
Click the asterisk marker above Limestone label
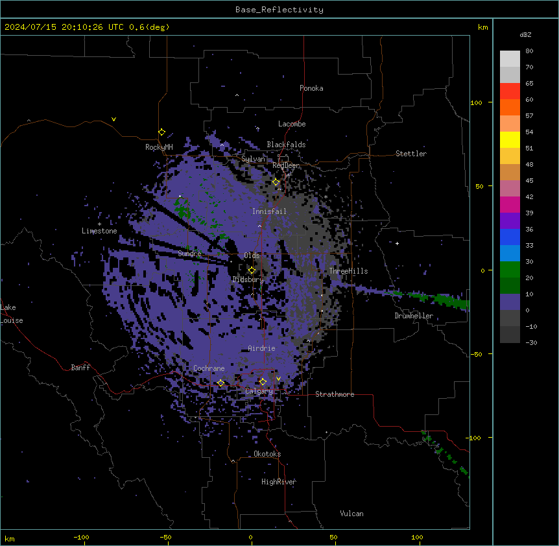pyautogui.click(x=99, y=224)
